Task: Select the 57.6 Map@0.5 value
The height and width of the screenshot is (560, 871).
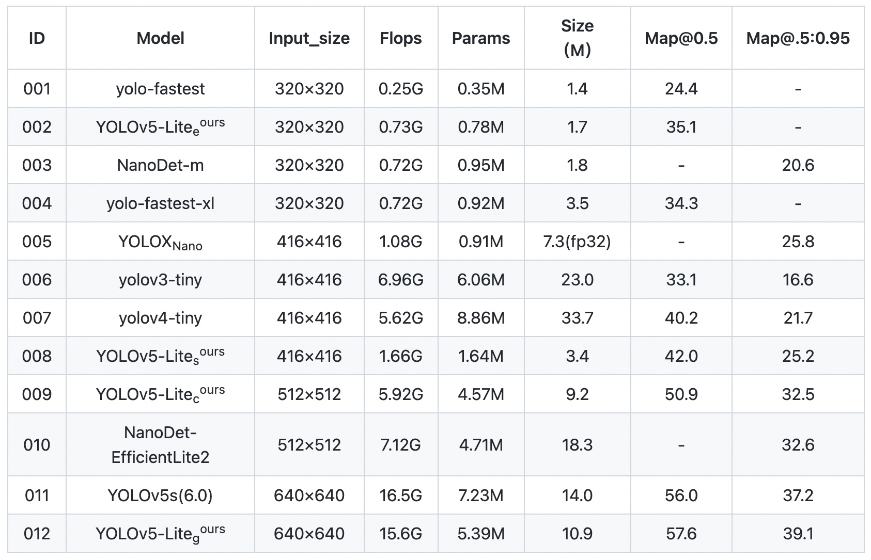Action: pyautogui.click(x=681, y=534)
